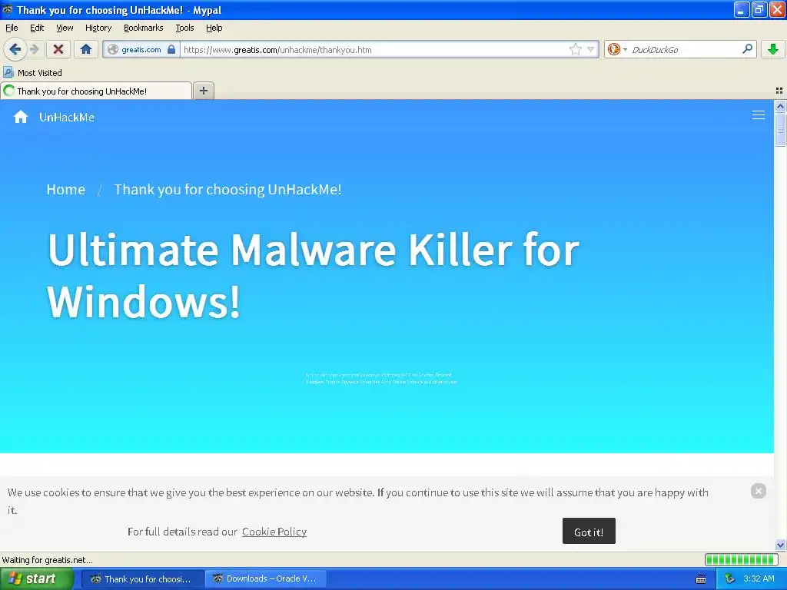Click the address bar URL field
The height and width of the screenshot is (590, 787).
(x=374, y=50)
